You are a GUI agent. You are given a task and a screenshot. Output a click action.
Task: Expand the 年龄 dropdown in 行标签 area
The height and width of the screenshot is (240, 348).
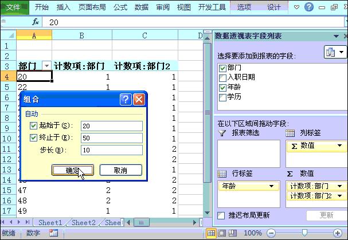coord(271,186)
